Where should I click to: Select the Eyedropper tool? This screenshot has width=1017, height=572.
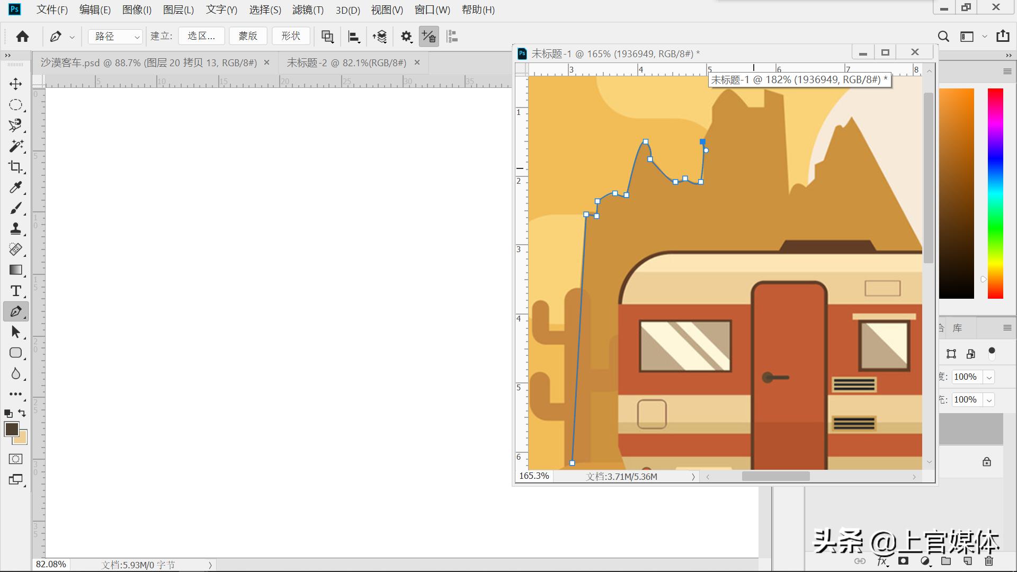pos(16,187)
